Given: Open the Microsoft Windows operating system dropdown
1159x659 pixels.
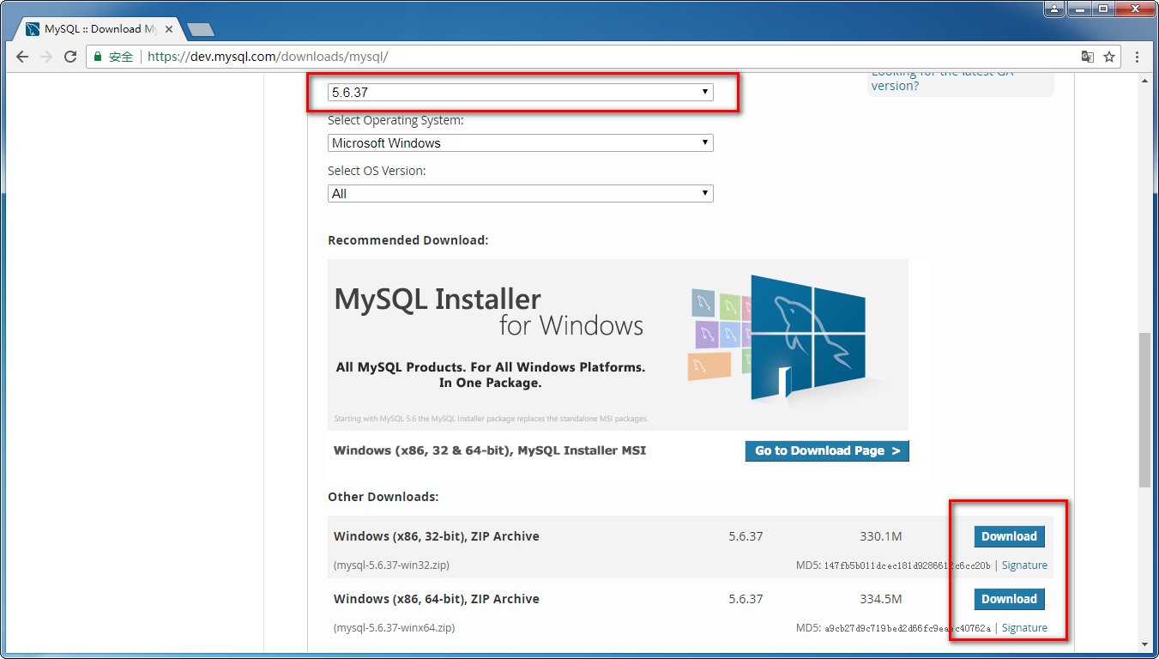Looking at the screenshot, I should click(x=521, y=143).
